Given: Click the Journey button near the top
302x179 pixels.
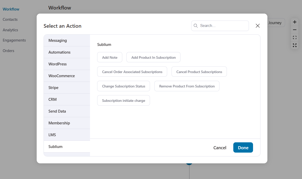Looking at the screenshot, I should coord(275,23).
